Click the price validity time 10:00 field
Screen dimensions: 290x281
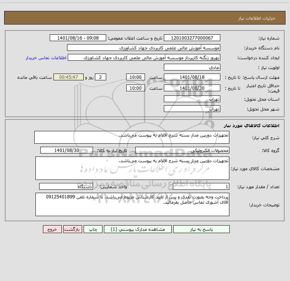tap(135, 88)
